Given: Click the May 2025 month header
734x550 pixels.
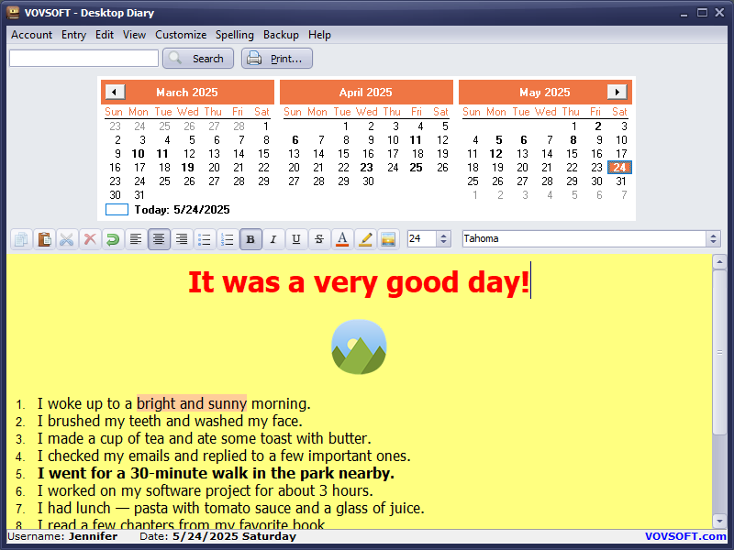Looking at the screenshot, I should (544, 93).
